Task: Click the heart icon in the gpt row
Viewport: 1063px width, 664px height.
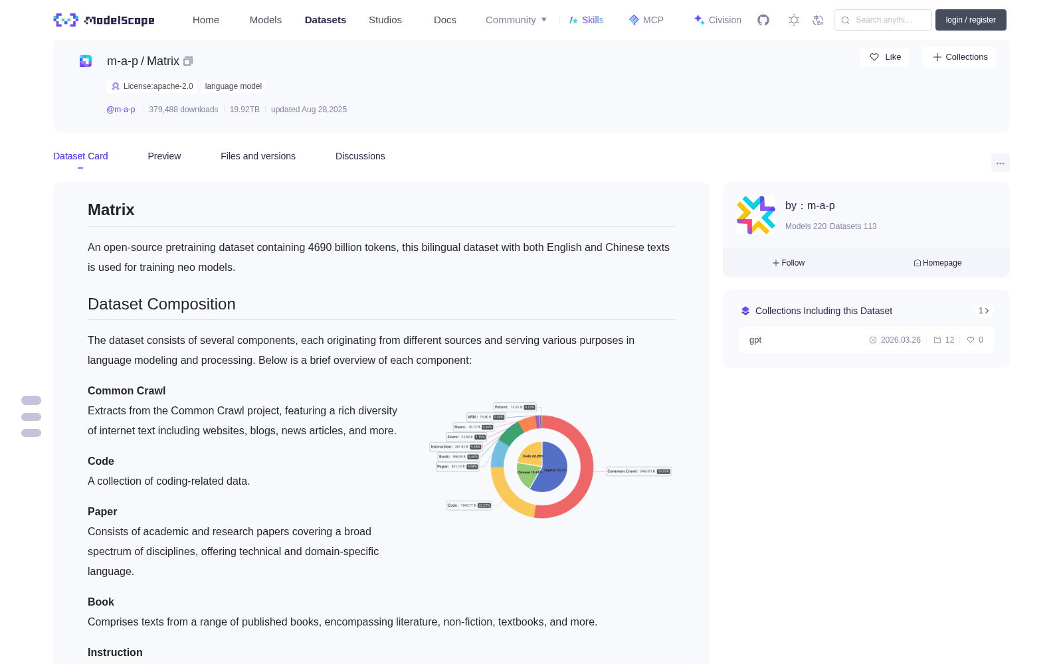Action: [x=971, y=340]
